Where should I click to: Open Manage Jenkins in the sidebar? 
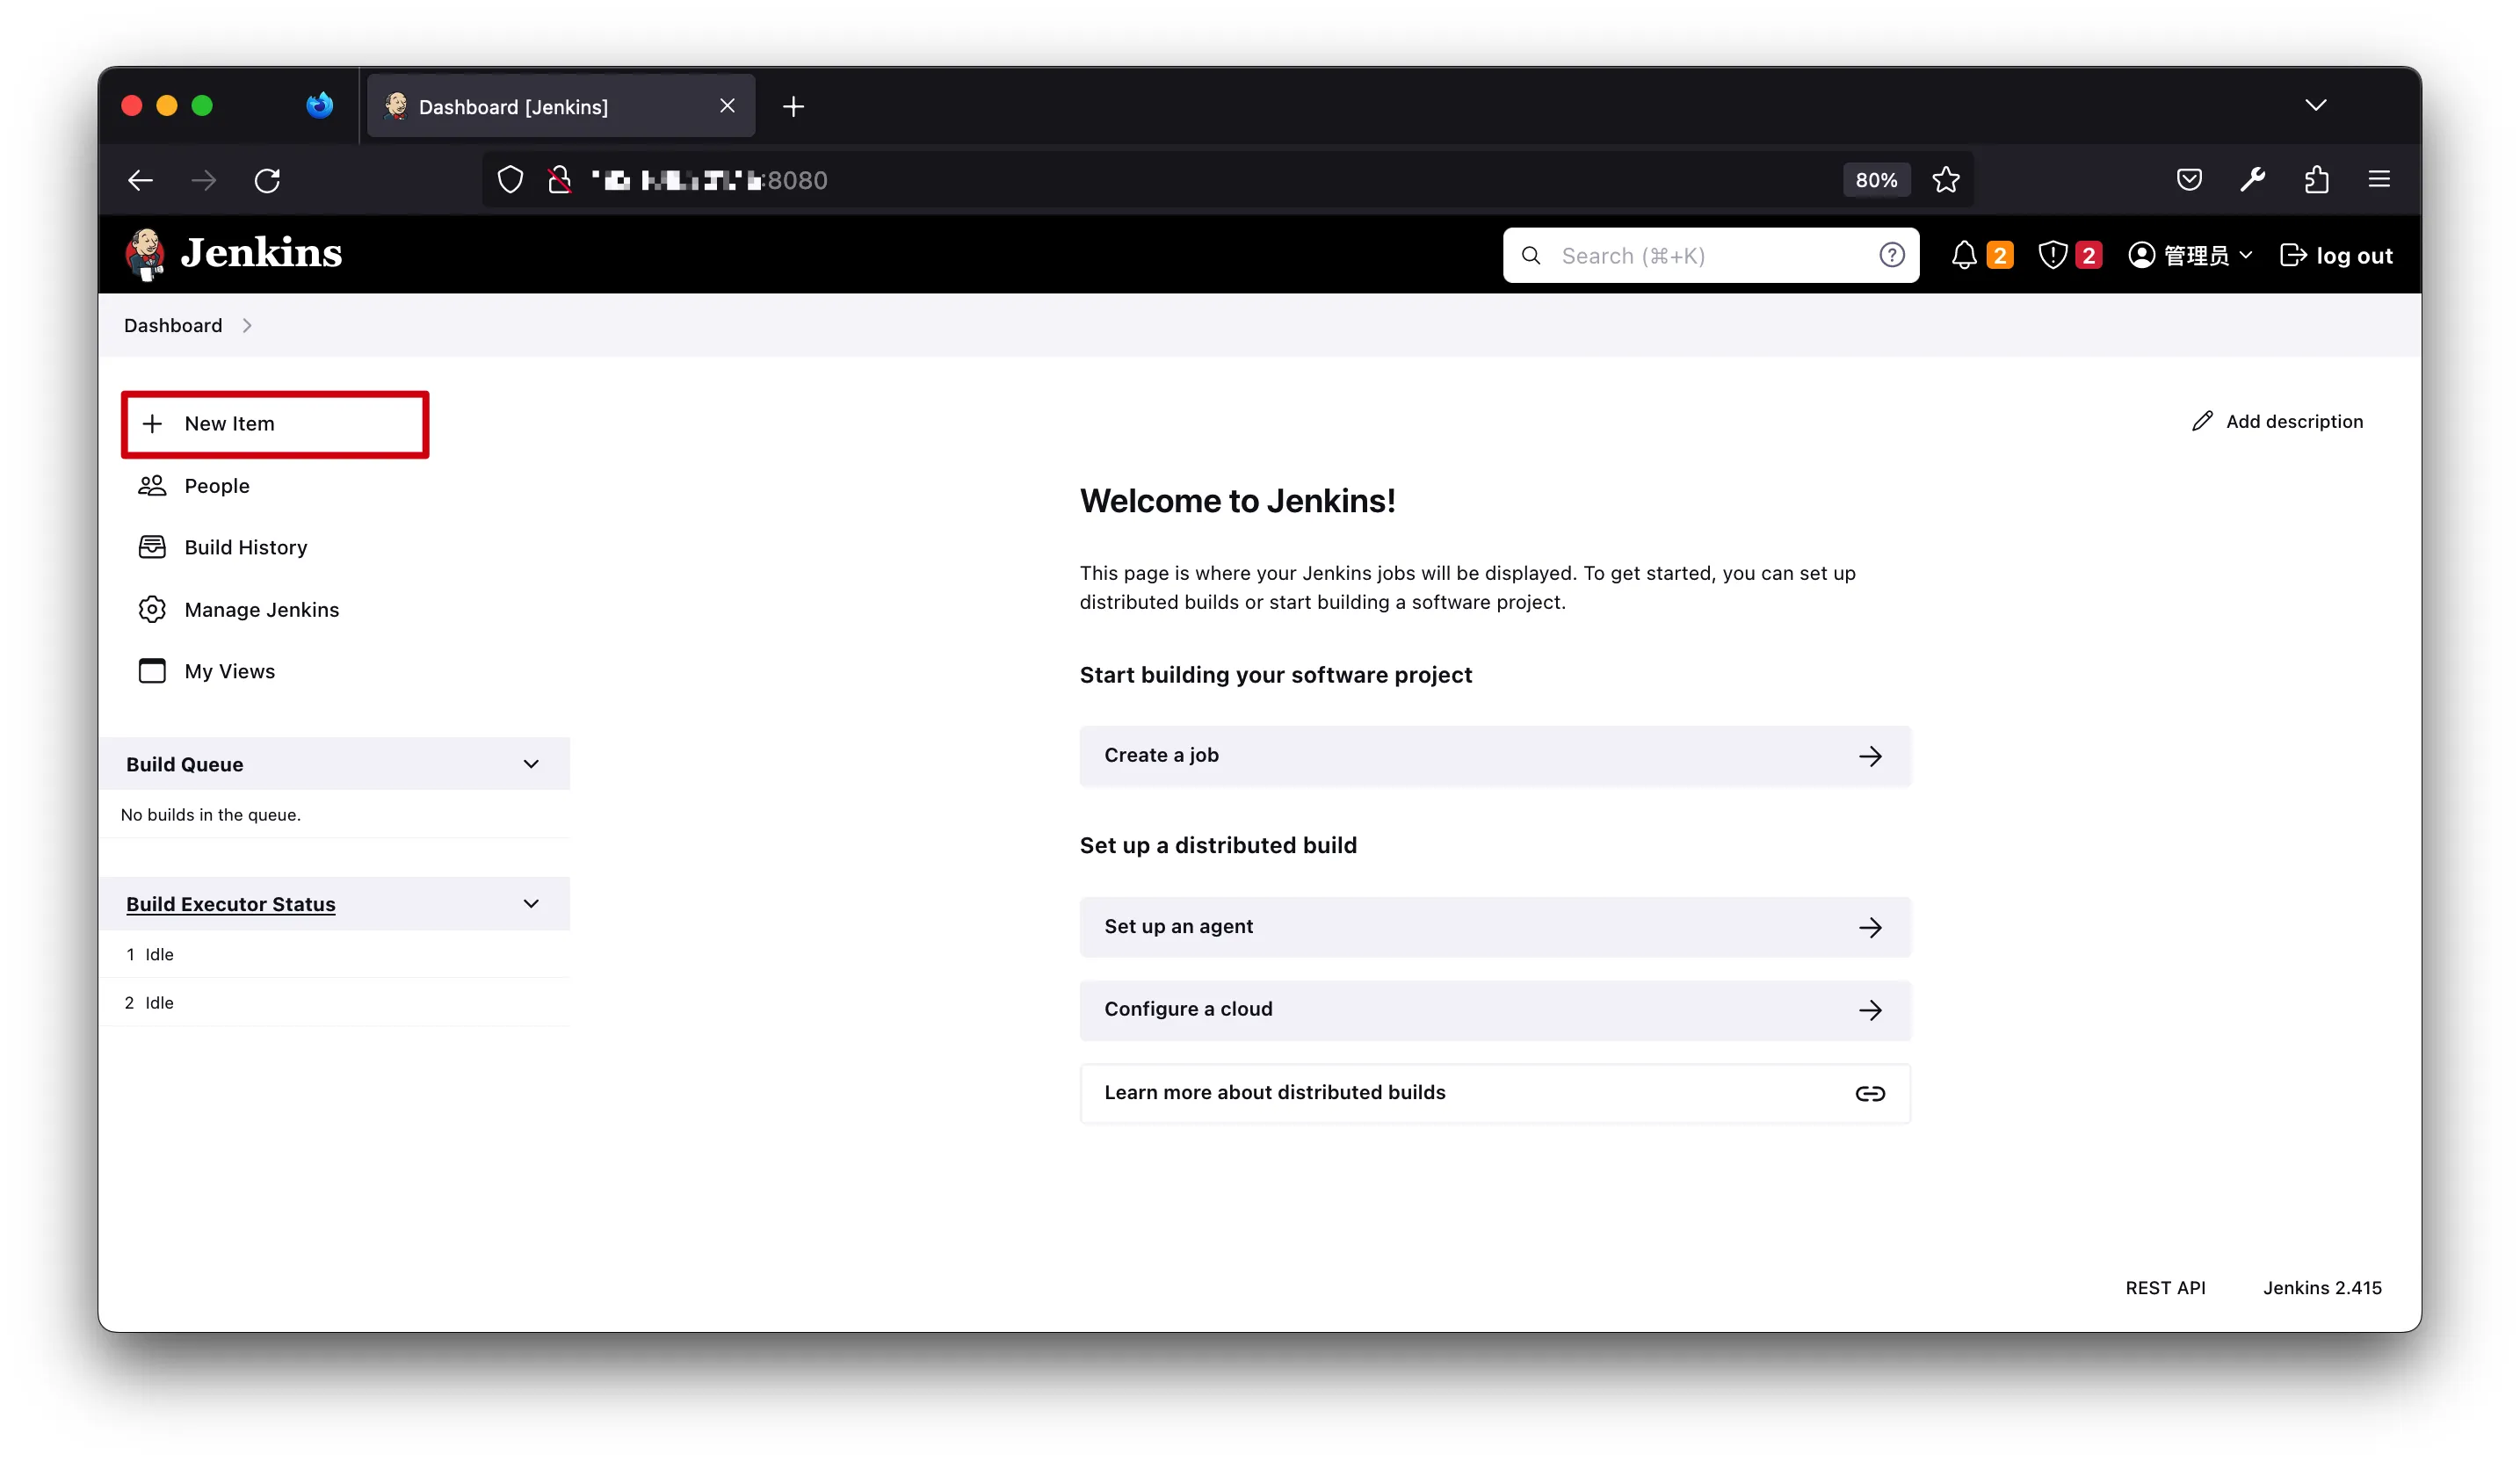[262, 609]
